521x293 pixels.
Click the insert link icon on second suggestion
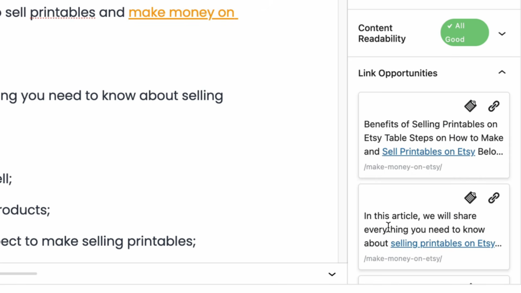494,197
